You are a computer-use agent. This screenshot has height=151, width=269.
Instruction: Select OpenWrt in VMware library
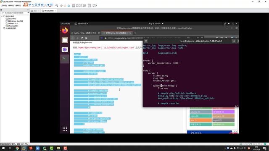coord(11,19)
